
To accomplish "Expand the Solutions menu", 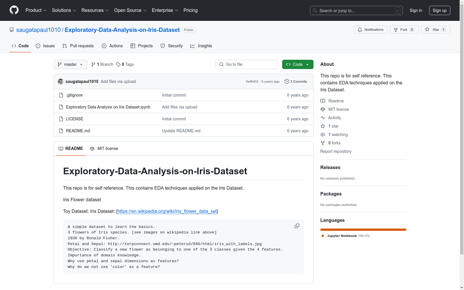I will [64, 10].
